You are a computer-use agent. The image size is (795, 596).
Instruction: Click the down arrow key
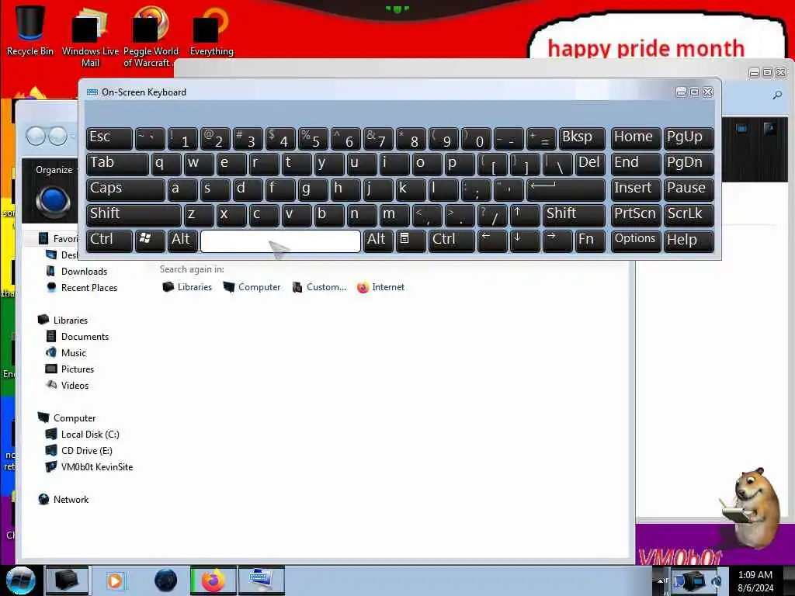point(525,241)
